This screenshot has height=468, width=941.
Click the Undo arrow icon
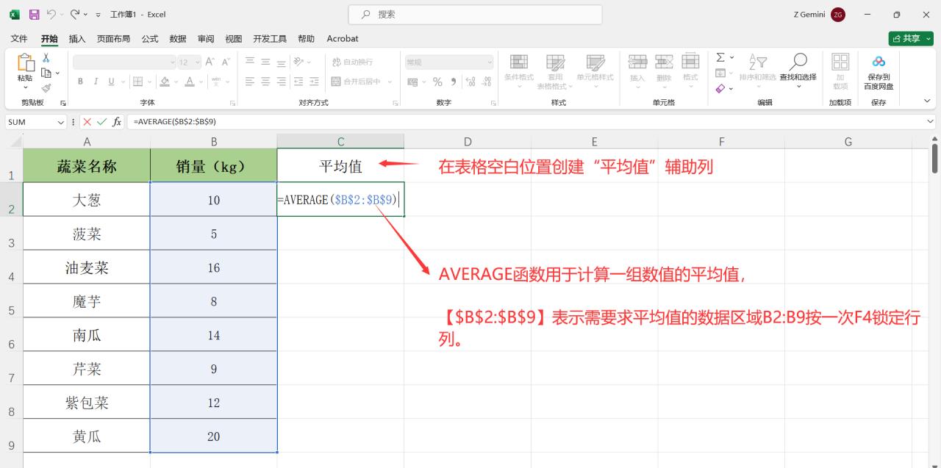[51, 14]
